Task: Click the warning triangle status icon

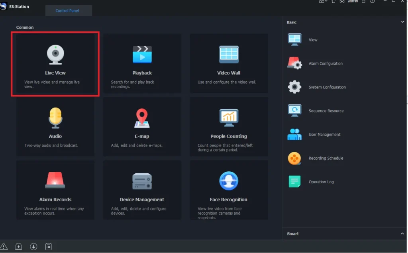Action: point(4,247)
